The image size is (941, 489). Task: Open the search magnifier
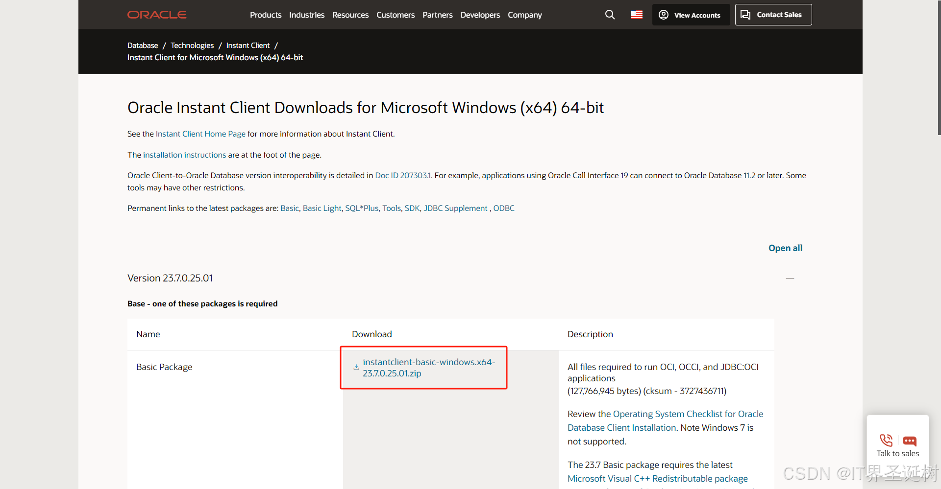[610, 15]
